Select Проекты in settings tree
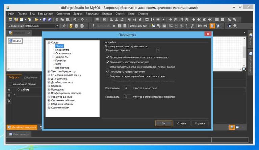Screen dimensions: 259x150 tap(60, 60)
